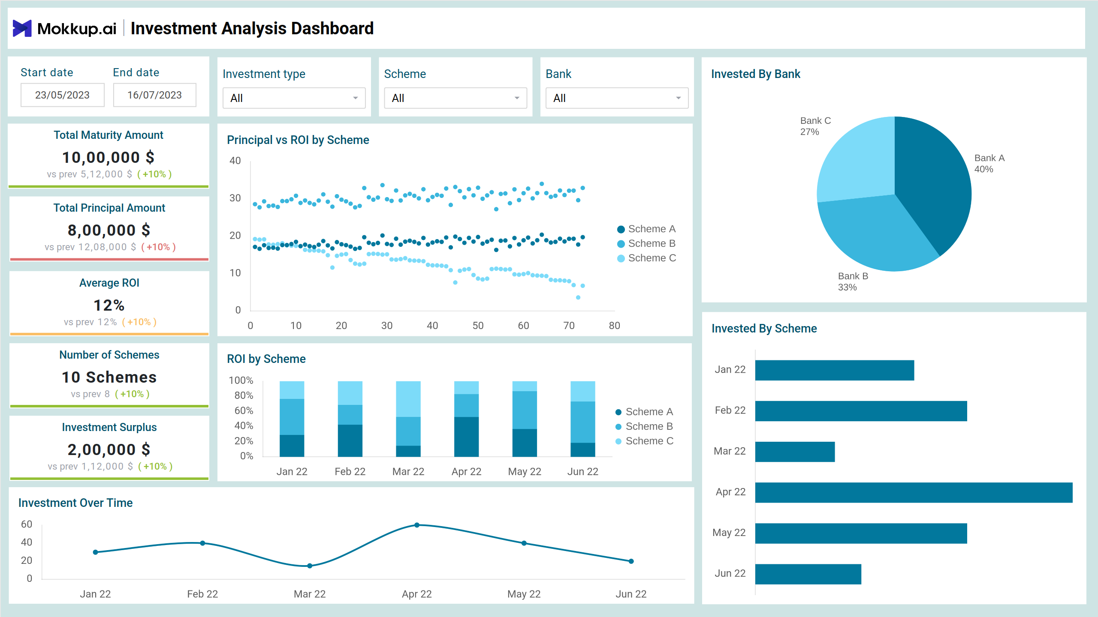
Task: Click the Feb 22 bar in Invested By Scheme
Action: (x=861, y=411)
